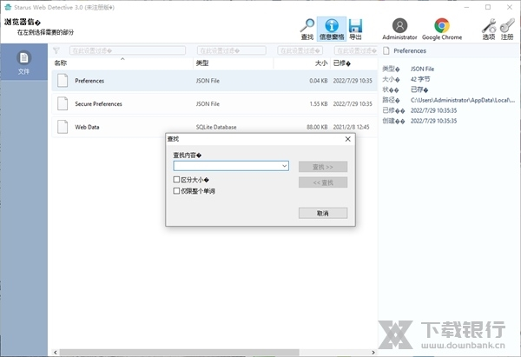The height and width of the screenshot is (357, 521).
Task: Select the Secure Preferences file name
Action: tap(98, 103)
